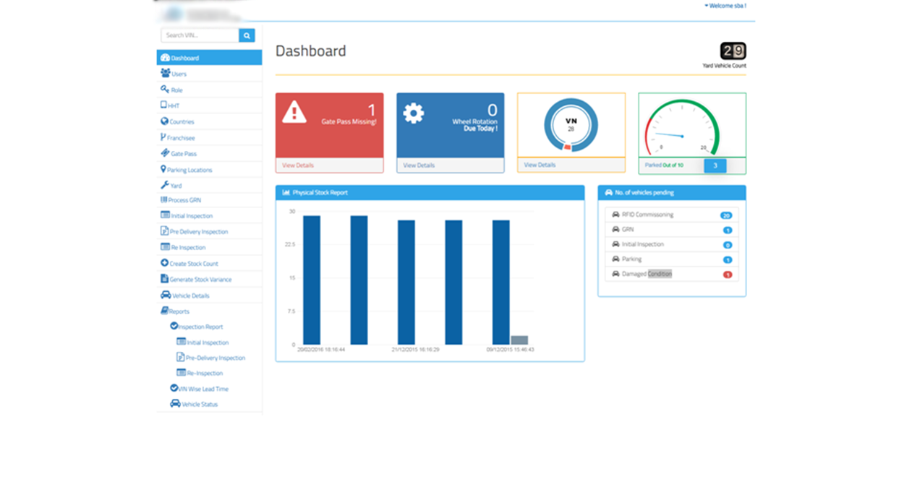This screenshot has height=492, width=912.
Task: Select Parking Locations in the sidebar
Action: 189,170
